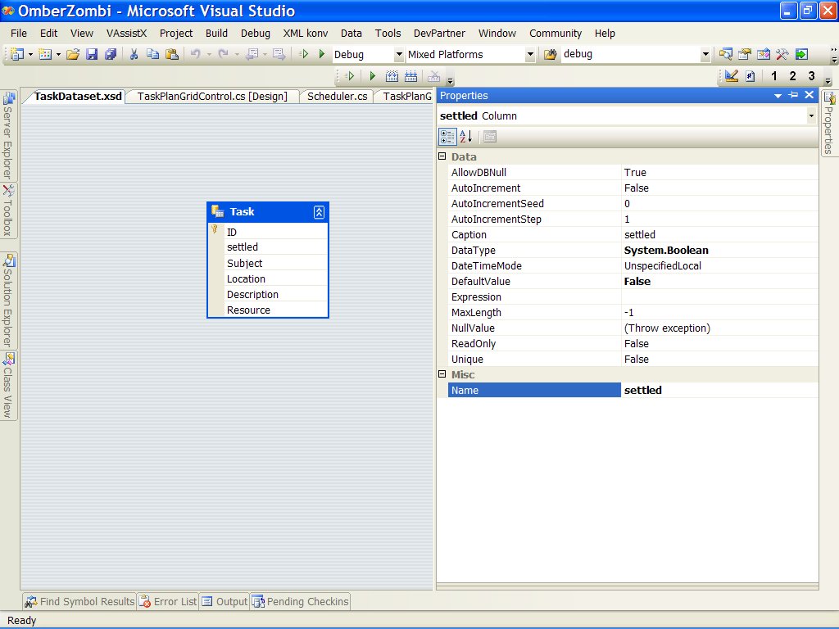Screen dimensions: 839x629
Task: Open Solution Explorer via toolbar icon
Action: 726,54
